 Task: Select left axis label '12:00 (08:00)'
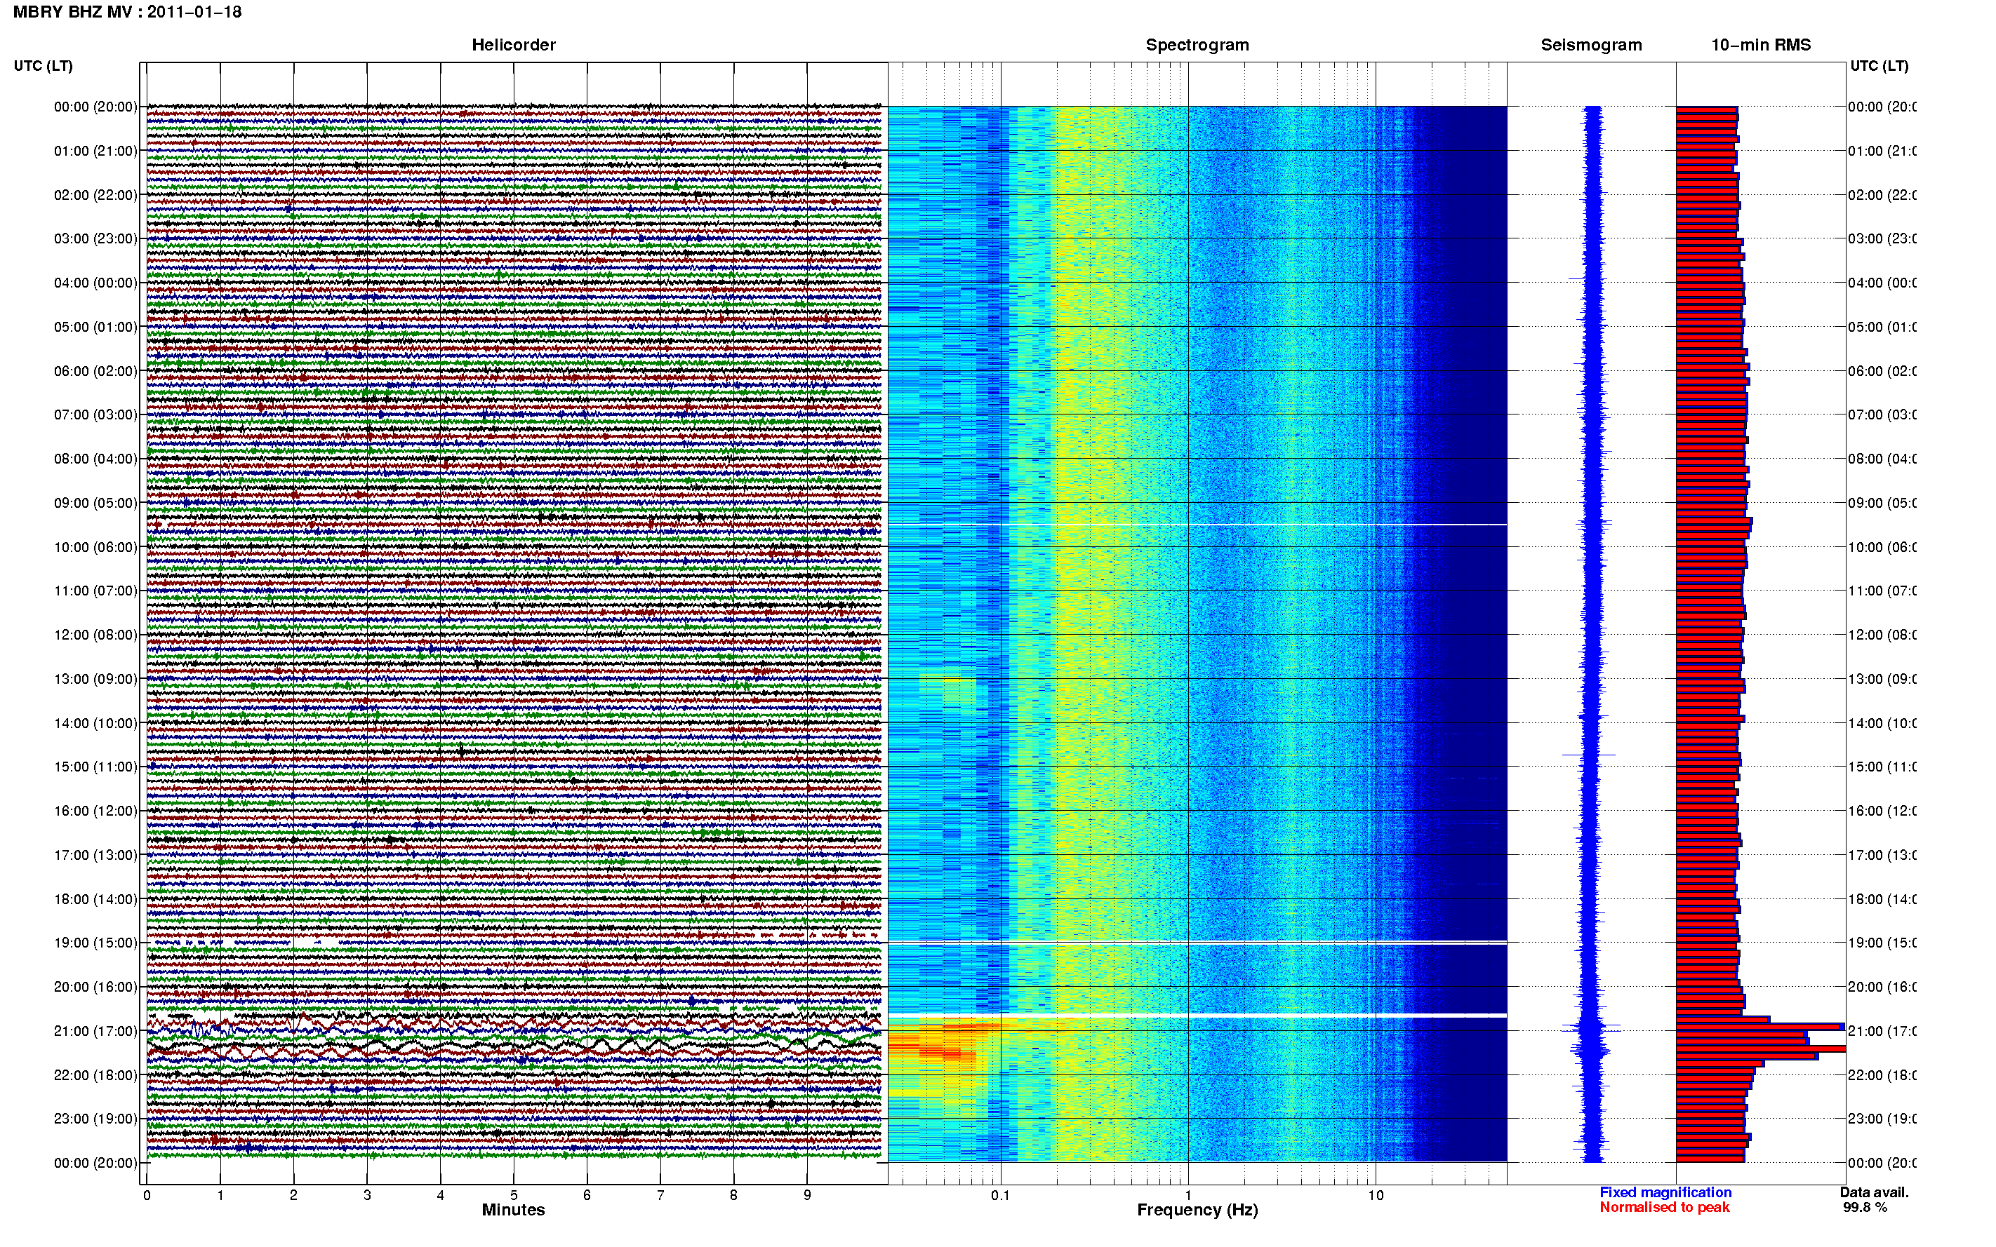pyautogui.click(x=95, y=635)
